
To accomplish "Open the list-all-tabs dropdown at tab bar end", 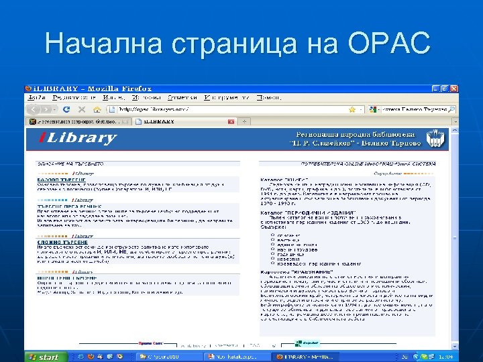I will coord(455,121).
